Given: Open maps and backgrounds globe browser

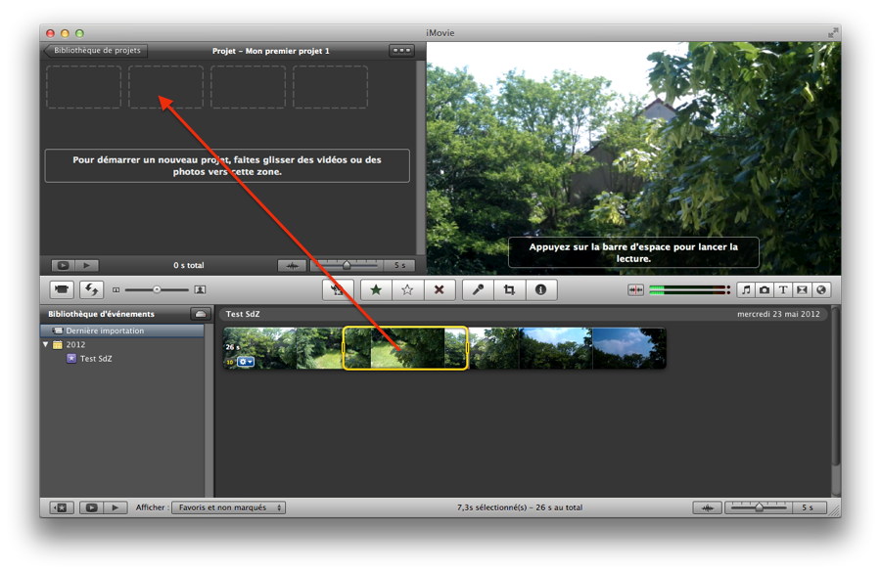Looking at the screenshot, I should click(821, 289).
